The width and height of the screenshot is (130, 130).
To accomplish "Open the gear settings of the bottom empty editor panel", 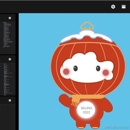I will point(10,100).
